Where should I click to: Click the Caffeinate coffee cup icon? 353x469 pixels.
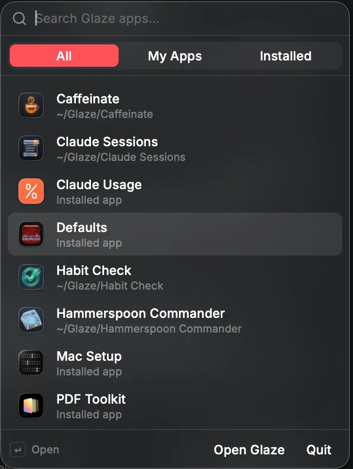point(31,105)
